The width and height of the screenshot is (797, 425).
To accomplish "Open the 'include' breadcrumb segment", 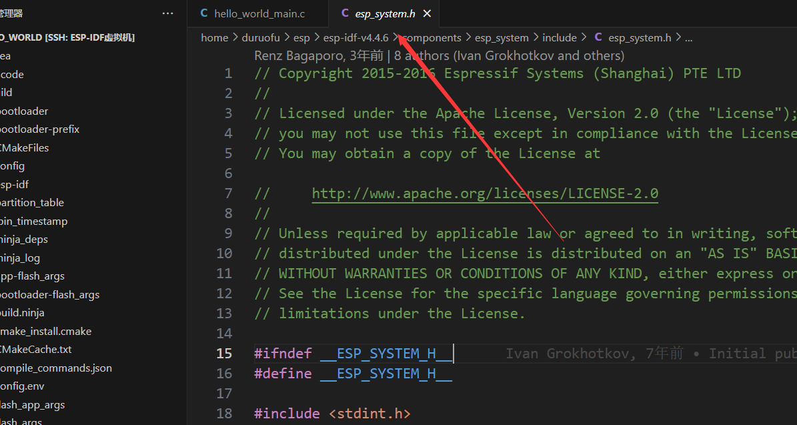I will (559, 37).
